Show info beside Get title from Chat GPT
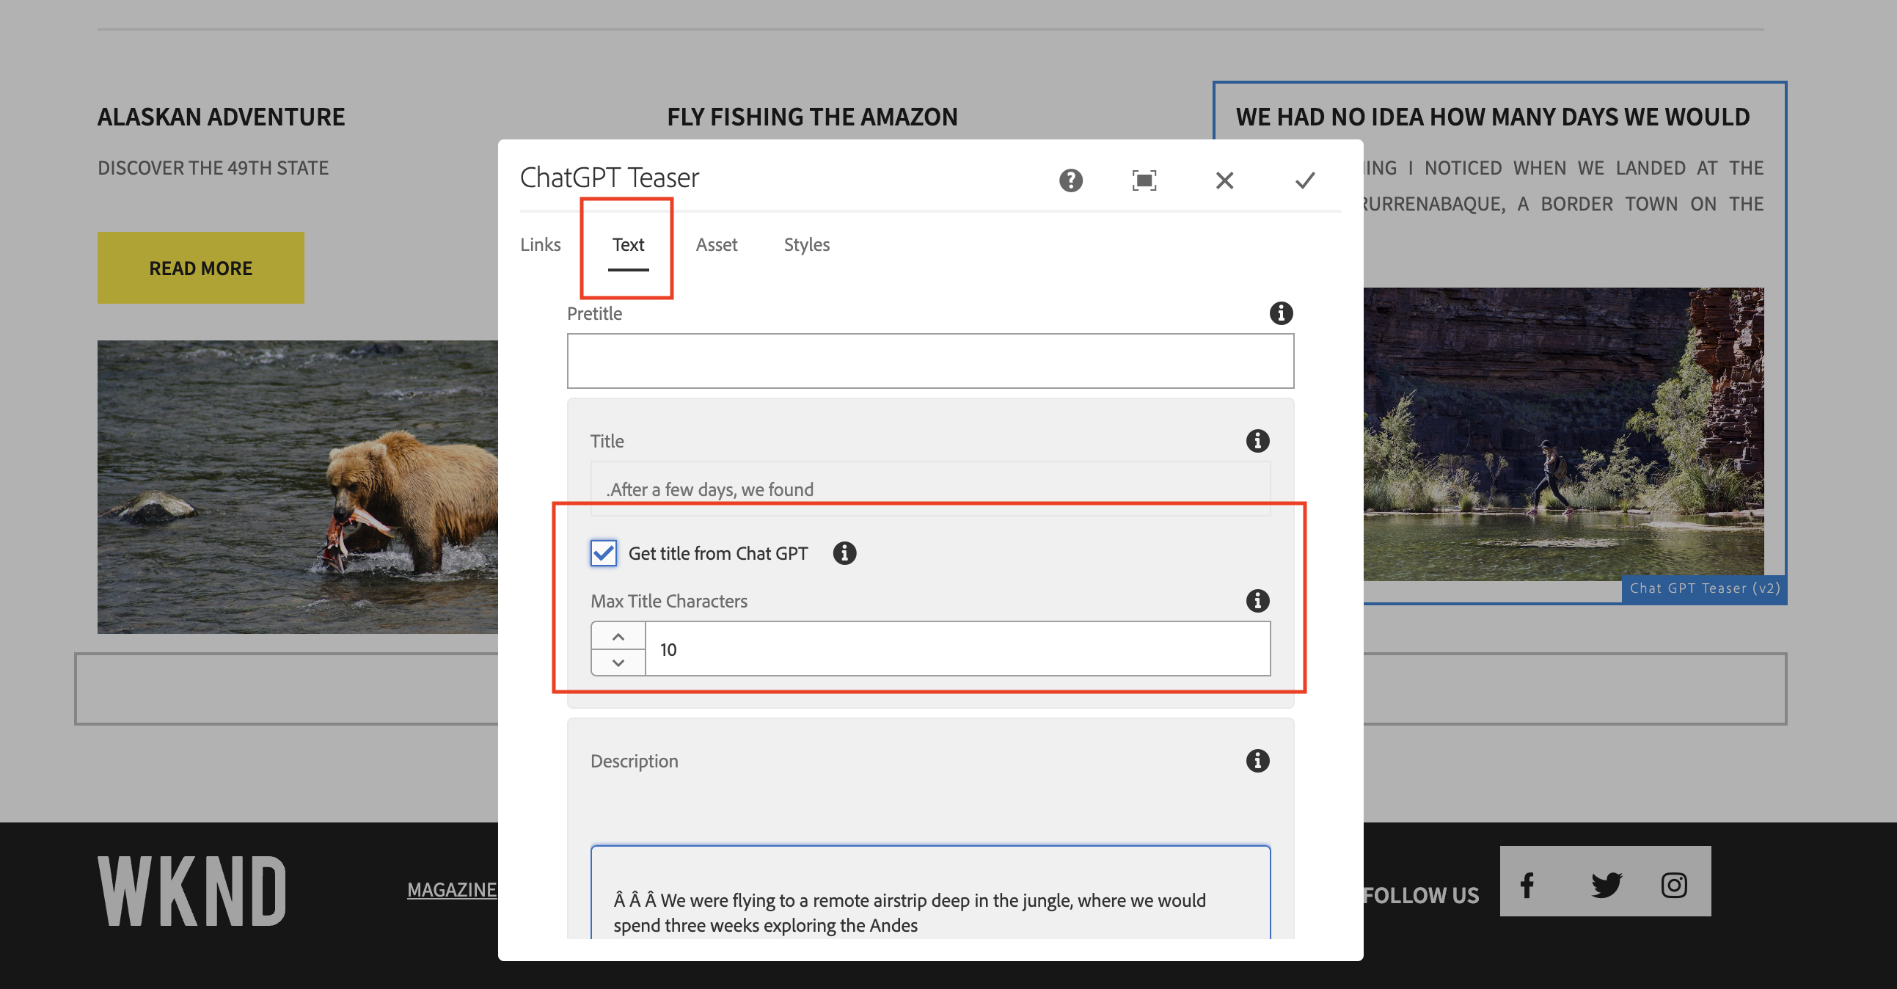The height and width of the screenshot is (989, 1897). pos(844,553)
